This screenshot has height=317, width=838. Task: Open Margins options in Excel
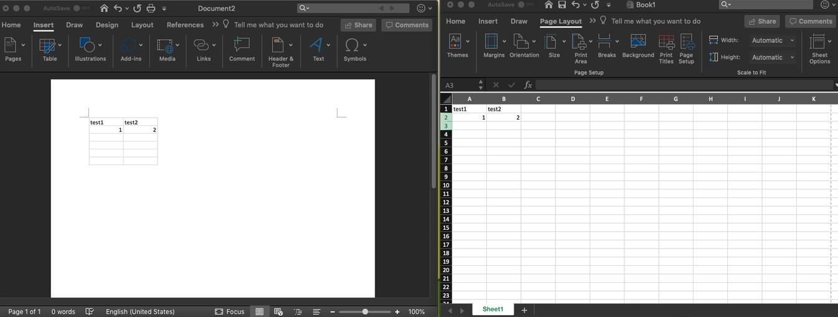click(494, 46)
